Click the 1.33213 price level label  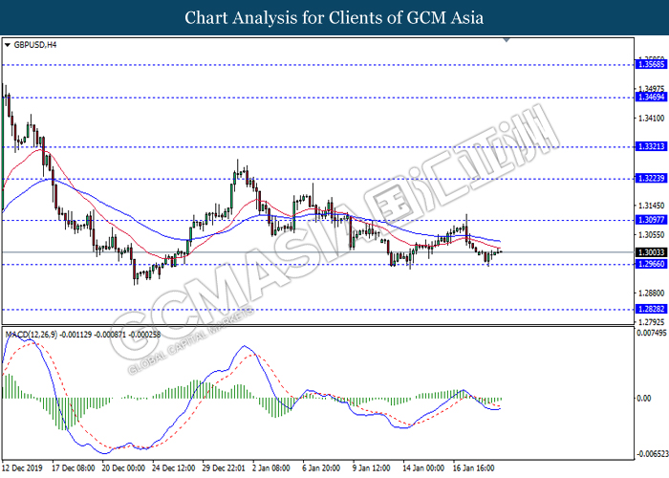pyautogui.click(x=652, y=147)
